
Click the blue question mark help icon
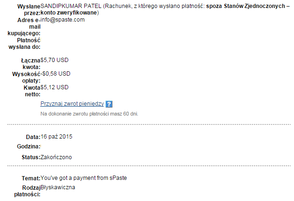coord(109,104)
